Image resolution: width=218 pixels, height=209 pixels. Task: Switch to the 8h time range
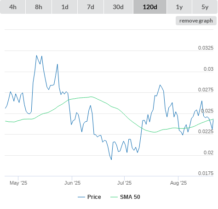(x=39, y=7)
